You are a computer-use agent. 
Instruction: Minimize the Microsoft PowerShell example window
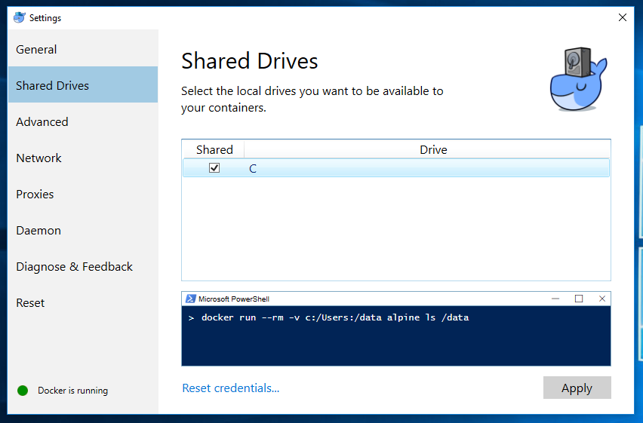point(555,299)
